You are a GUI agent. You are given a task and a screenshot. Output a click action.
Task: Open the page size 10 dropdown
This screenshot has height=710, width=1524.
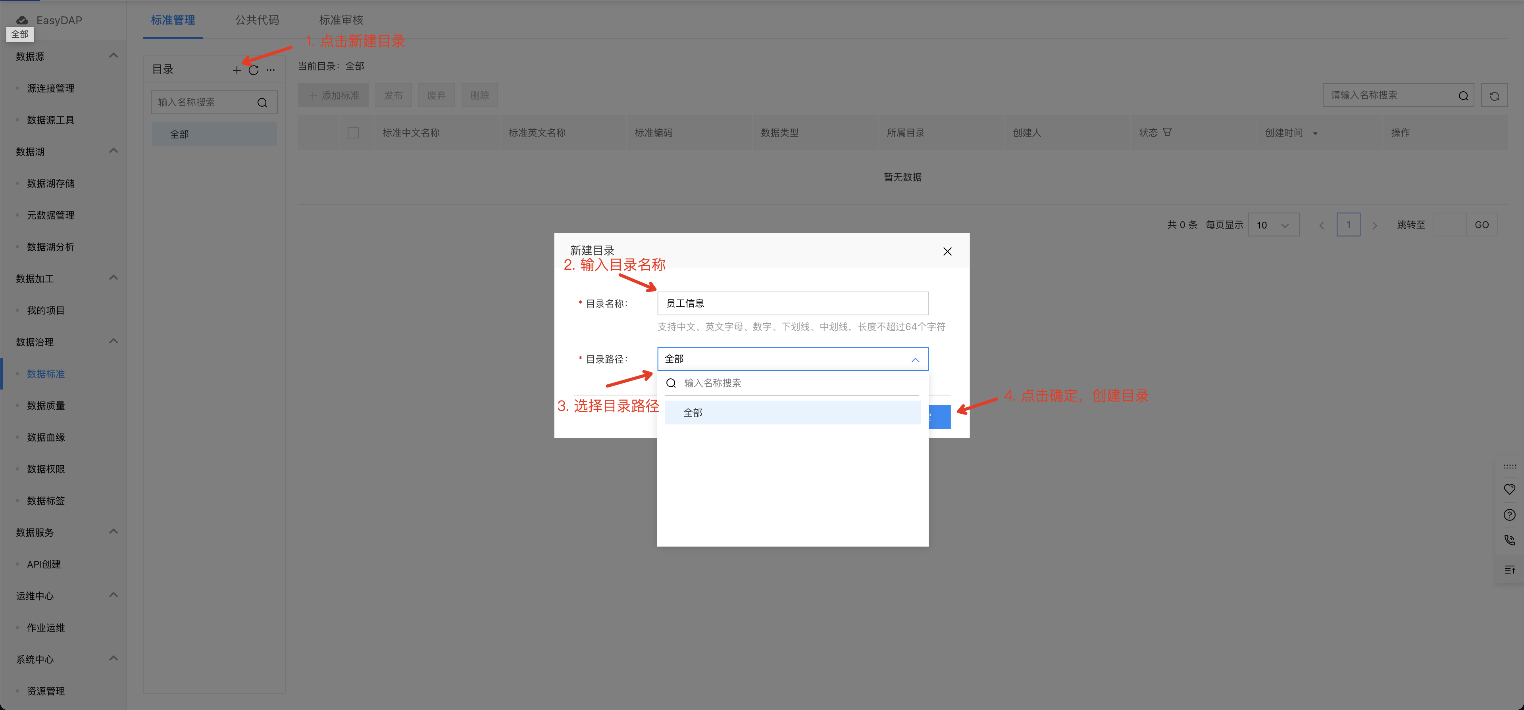pos(1273,225)
